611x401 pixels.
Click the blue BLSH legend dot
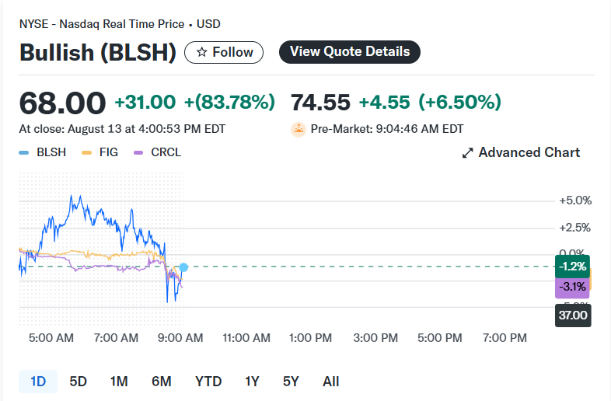point(24,153)
